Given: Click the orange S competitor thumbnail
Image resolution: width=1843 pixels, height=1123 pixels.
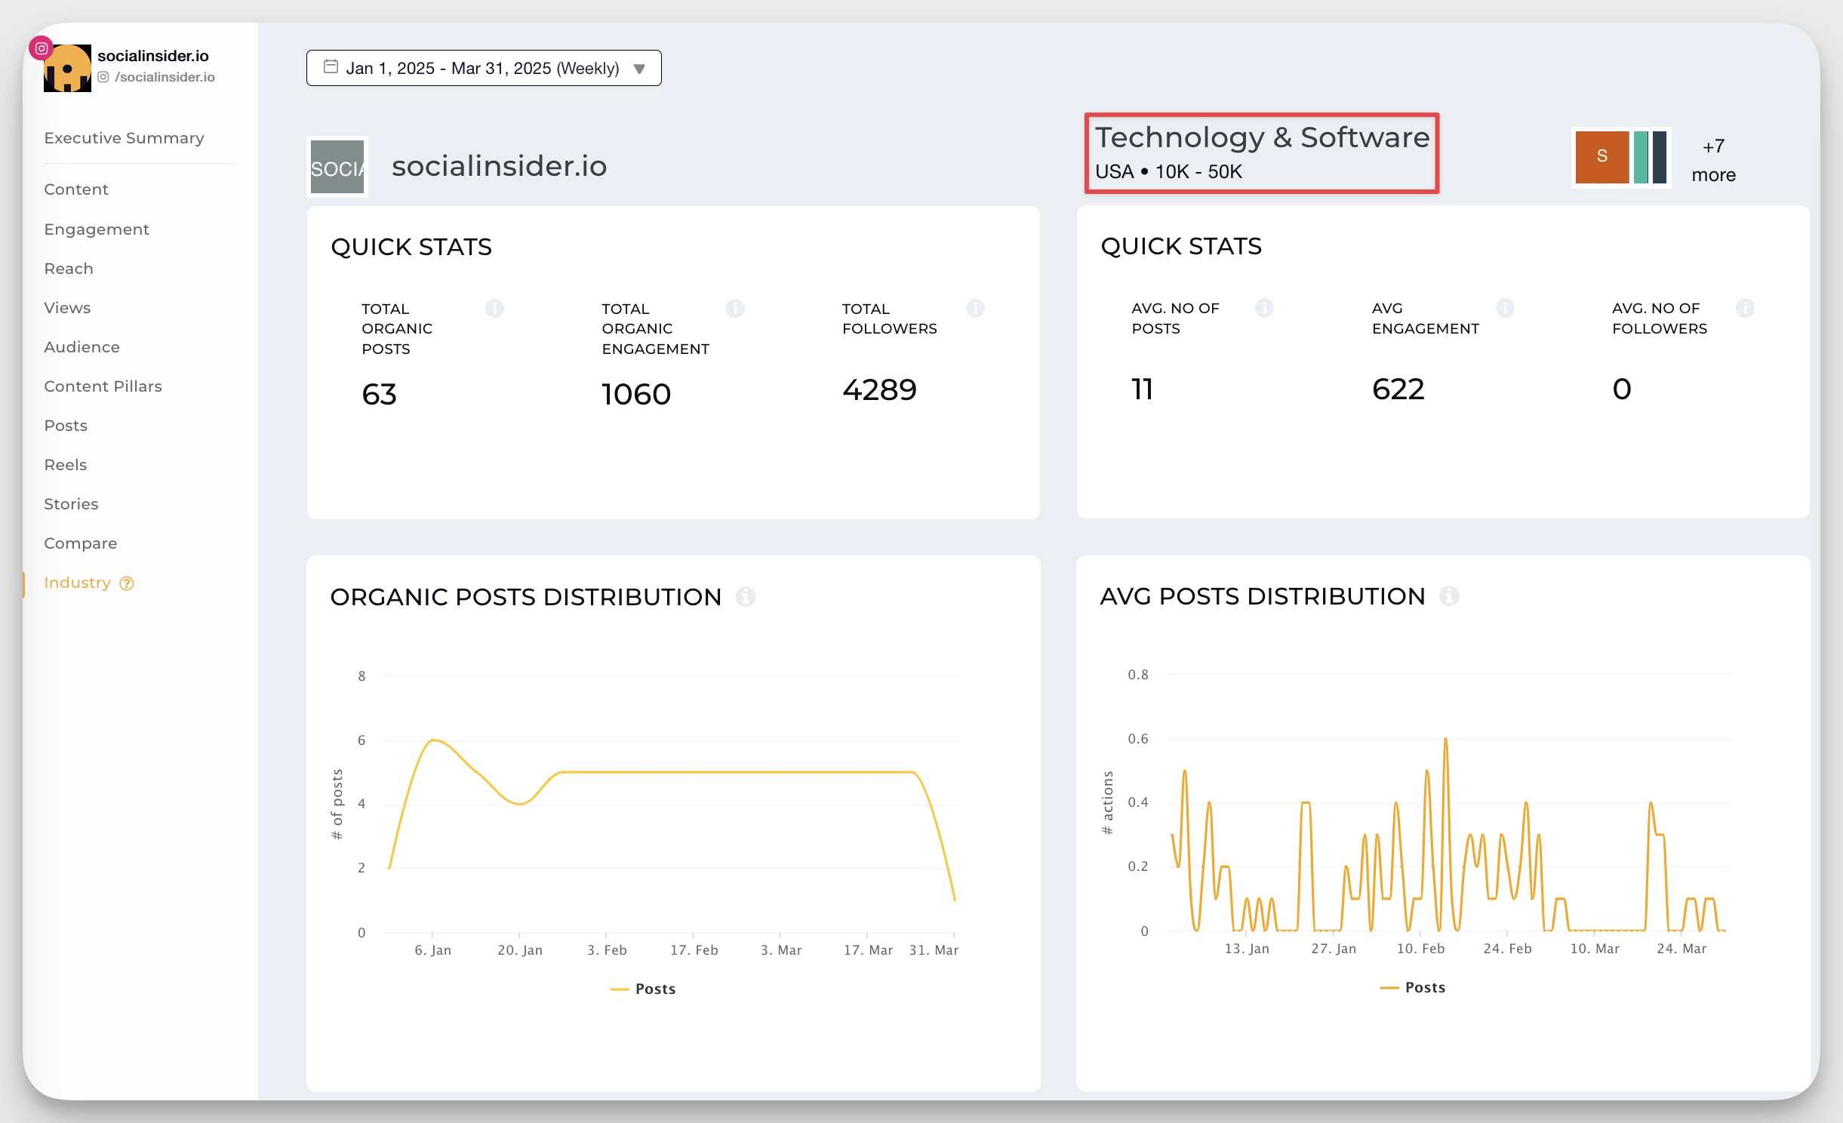Looking at the screenshot, I should pyautogui.click(x=1601, y=157).
